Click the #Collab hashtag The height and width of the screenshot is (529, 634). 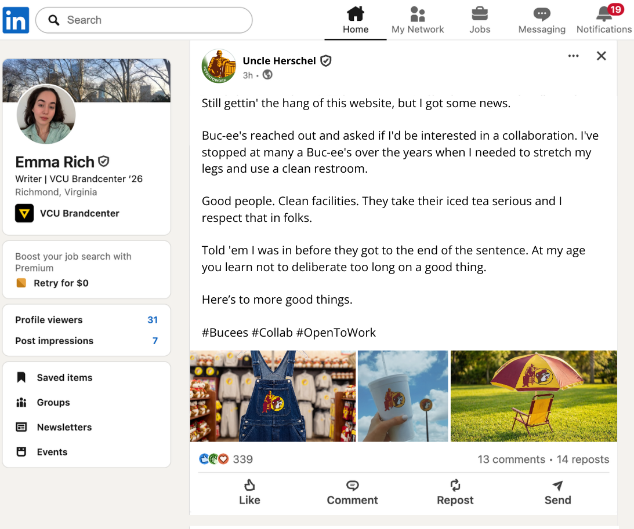click(x=272, y=333)
